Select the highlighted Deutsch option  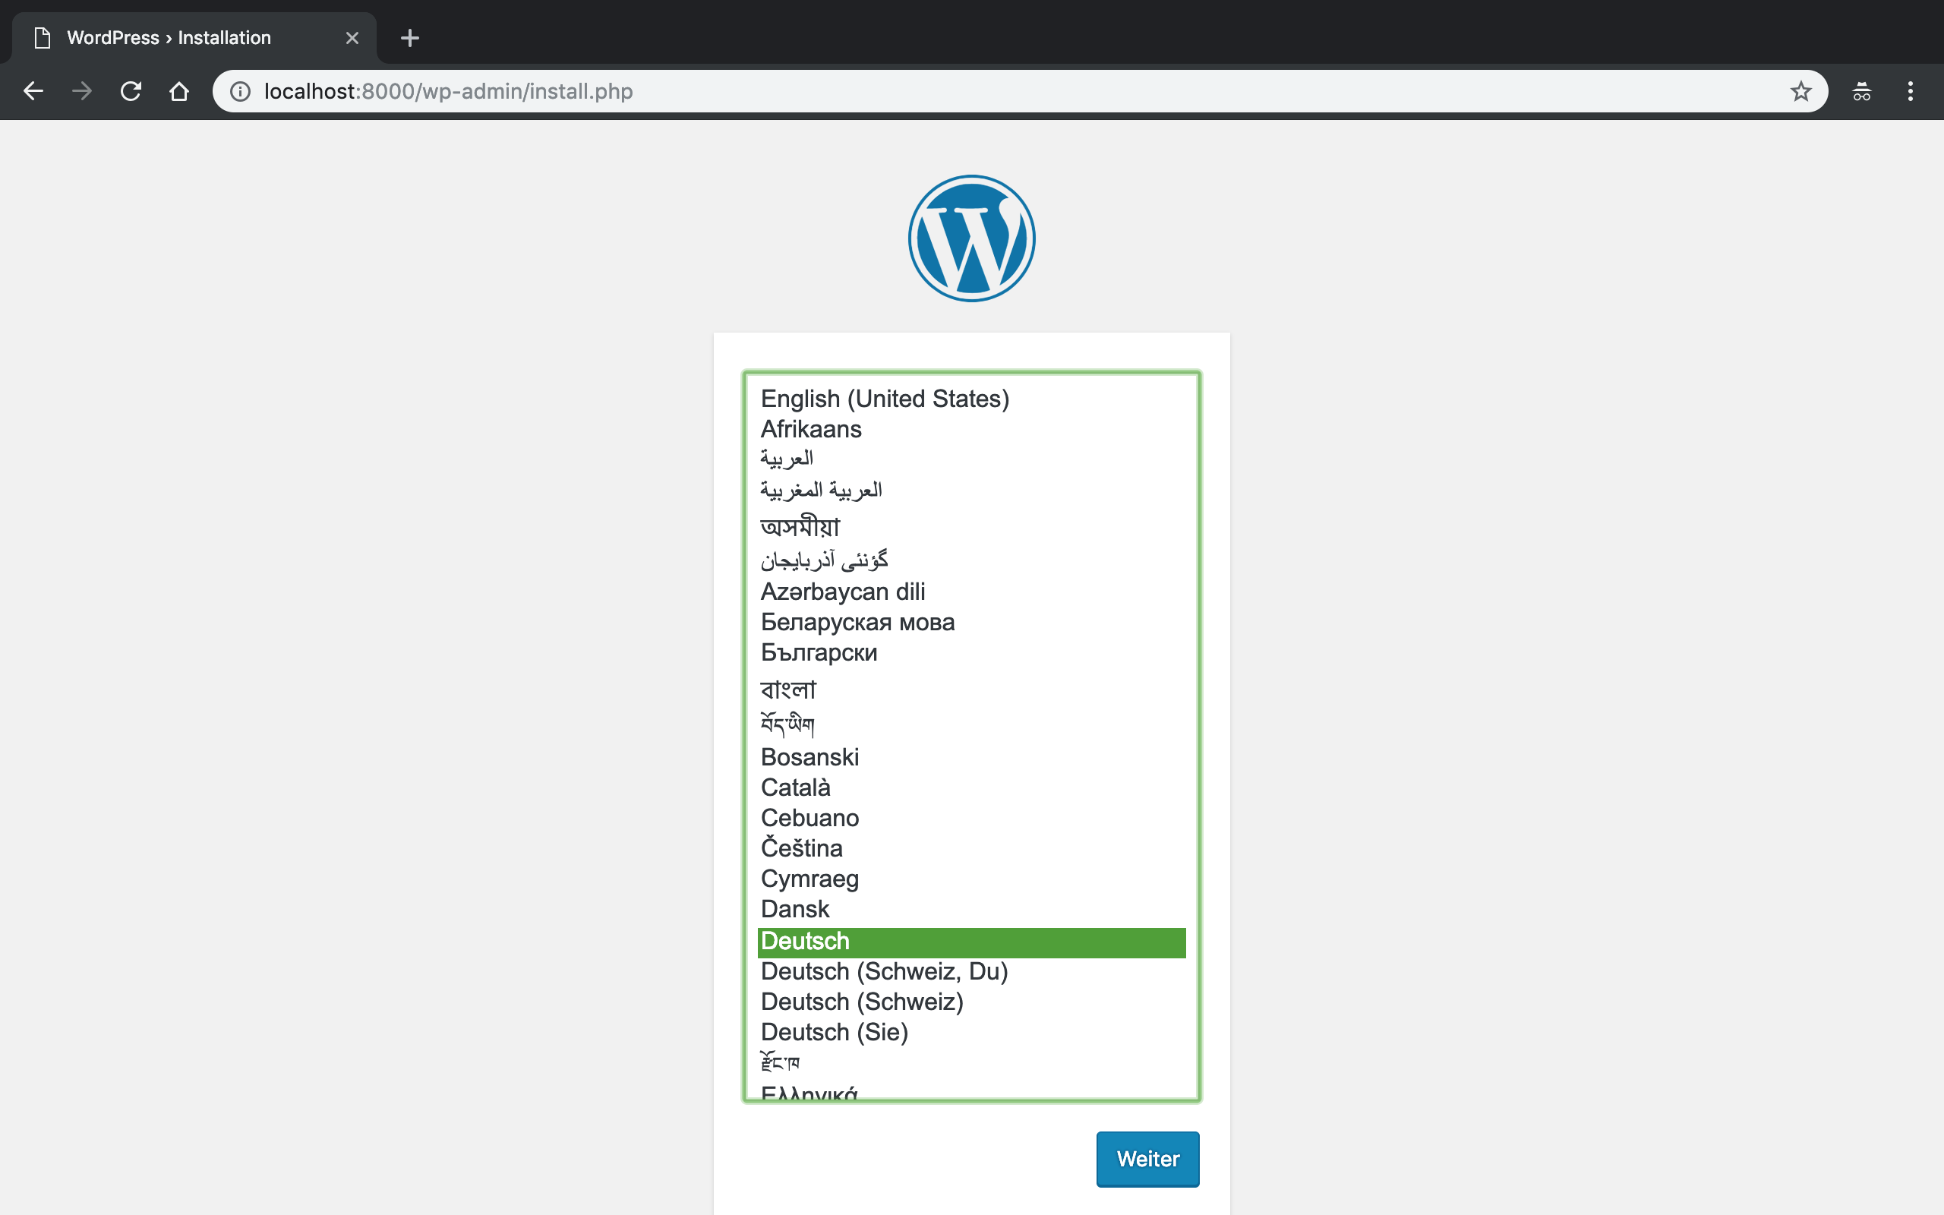click(x=971, y=942)
